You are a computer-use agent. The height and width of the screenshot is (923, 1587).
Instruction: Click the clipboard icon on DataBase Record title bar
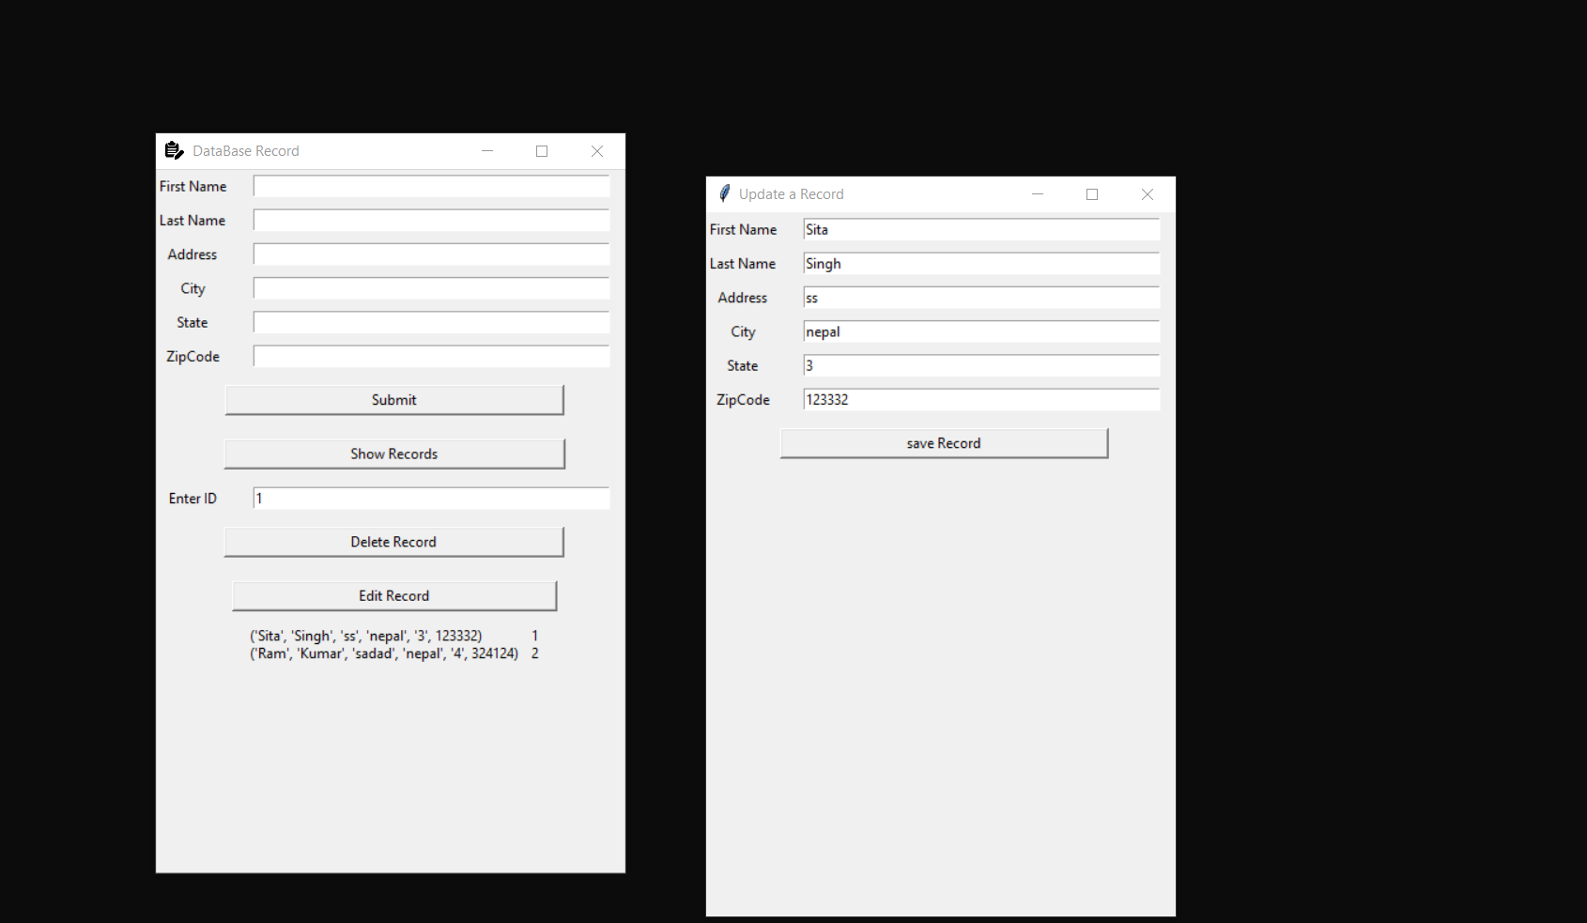175,150
